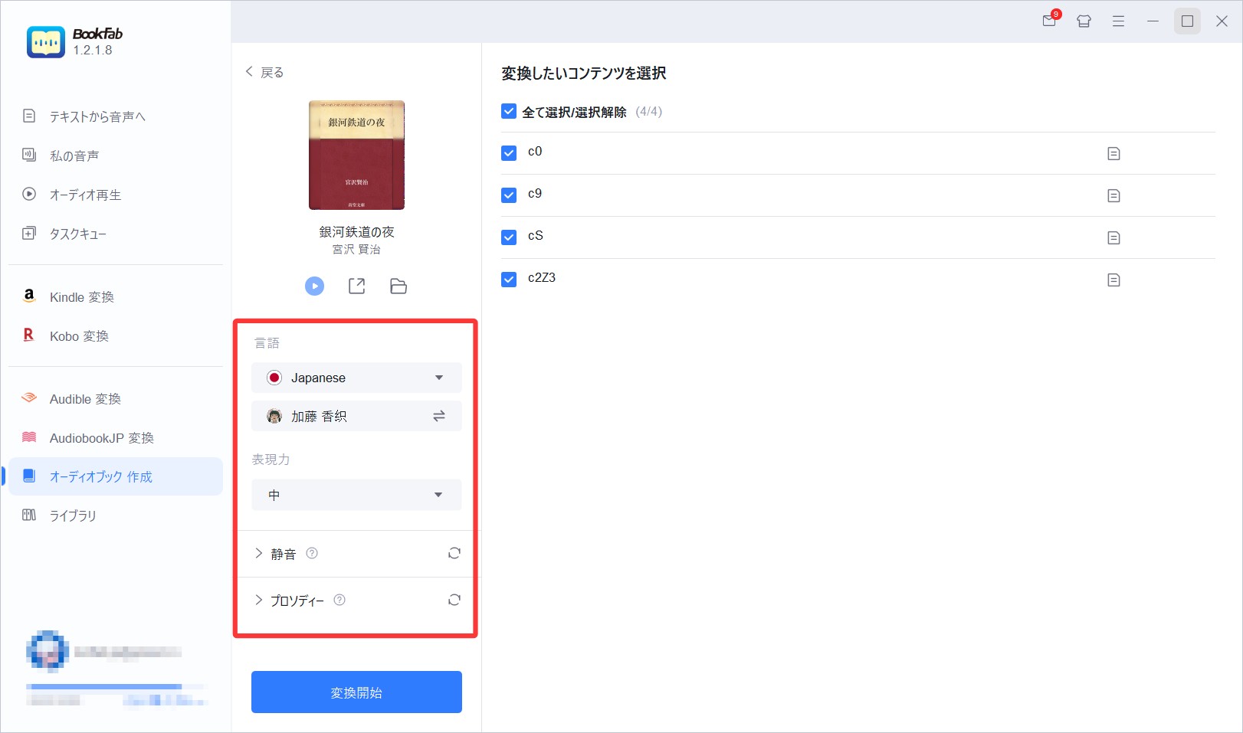The image size is (1243, 733).
Task: Click the 銀河鉄道の夜 book cover thumbnail
Action: tap(356, 155)
